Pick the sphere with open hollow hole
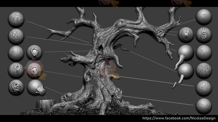 point(34,52)
